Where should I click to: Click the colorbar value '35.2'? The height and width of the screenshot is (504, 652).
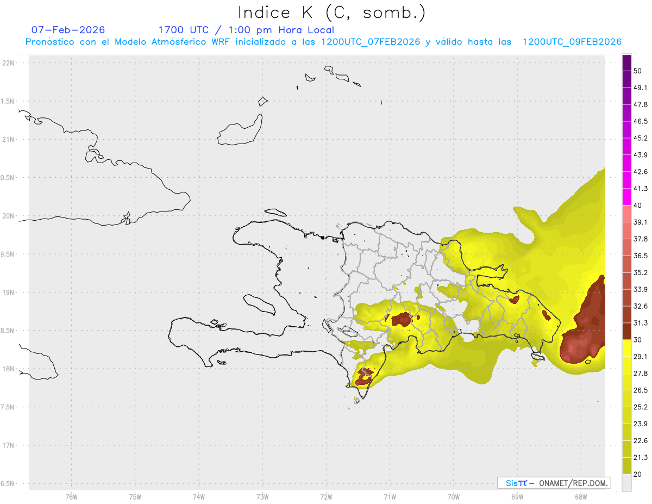[641, 272]
